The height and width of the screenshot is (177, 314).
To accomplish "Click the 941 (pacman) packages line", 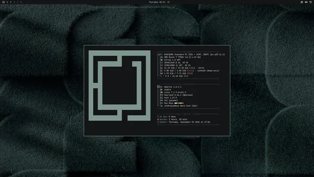I will point(169,100).
